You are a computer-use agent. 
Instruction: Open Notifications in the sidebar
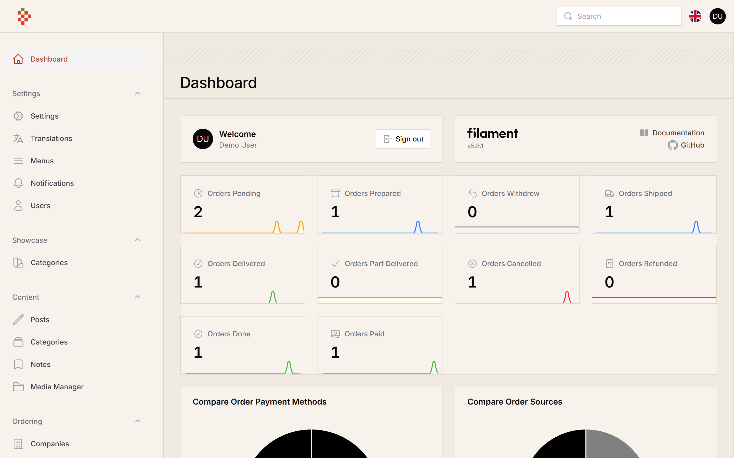[x=78, y=183]
